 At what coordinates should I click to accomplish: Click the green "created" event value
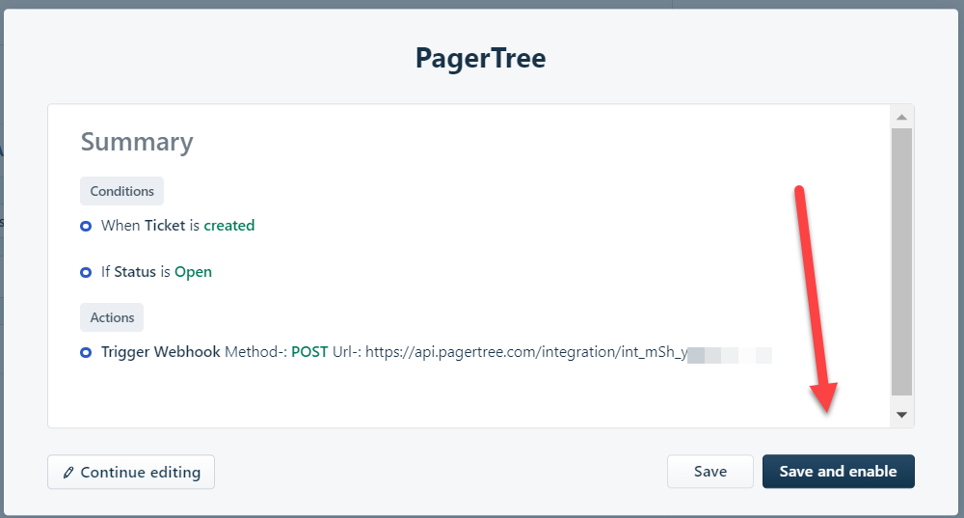click(229, 226)
